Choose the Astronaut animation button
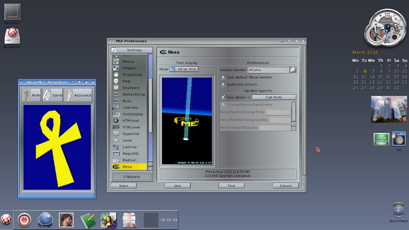This screenshot has width=409, height=230. pyautogui.click(x=78, y=95)
